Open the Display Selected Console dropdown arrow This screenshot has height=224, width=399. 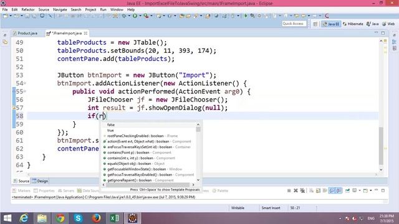[360, 190]
